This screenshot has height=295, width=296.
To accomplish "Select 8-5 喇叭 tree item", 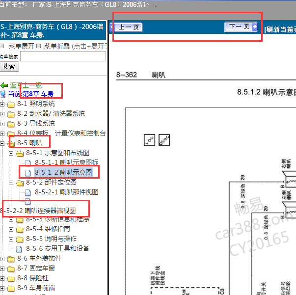I will click(x=30, y=143).
